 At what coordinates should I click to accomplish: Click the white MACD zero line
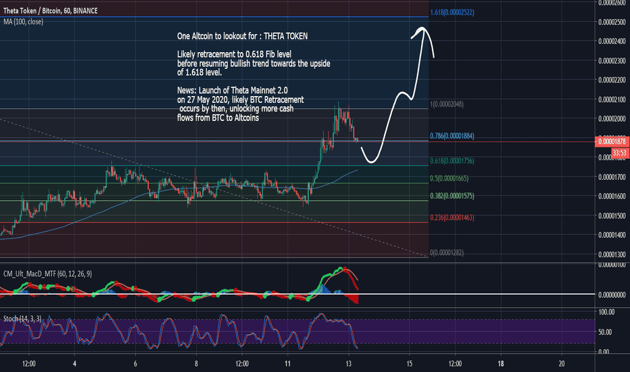[x=297, y=294]
